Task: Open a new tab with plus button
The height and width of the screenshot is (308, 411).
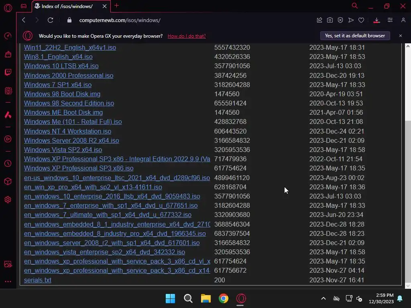Action: click(x=117, y=6)
